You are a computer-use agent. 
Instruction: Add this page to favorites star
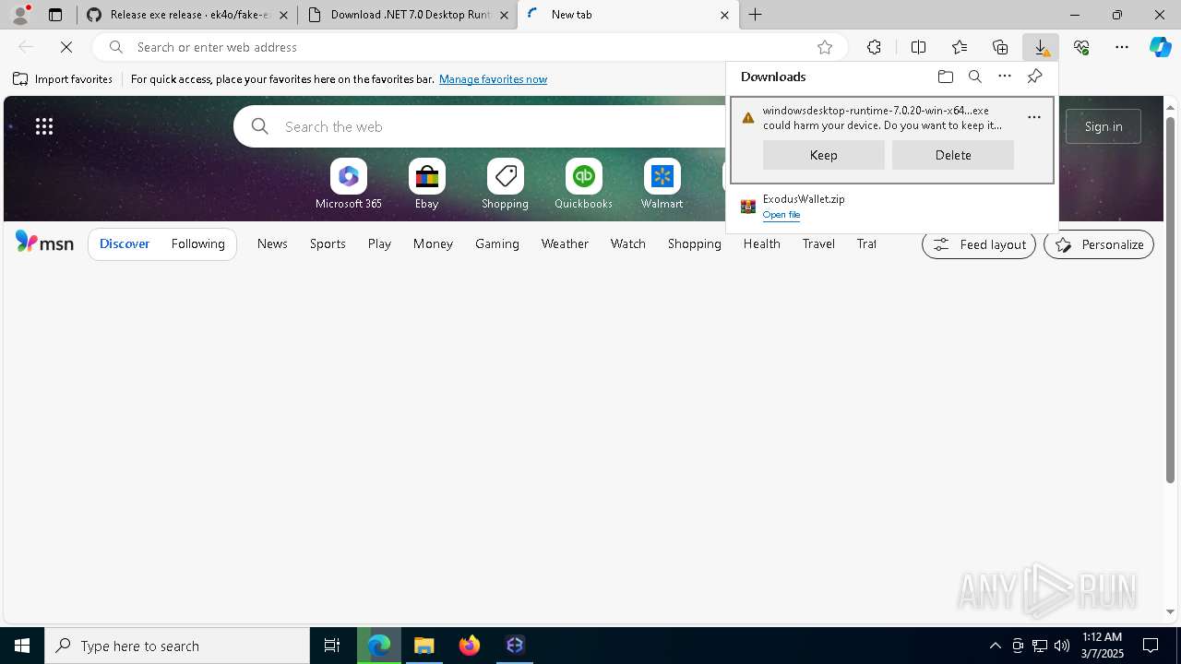point(825,47)
